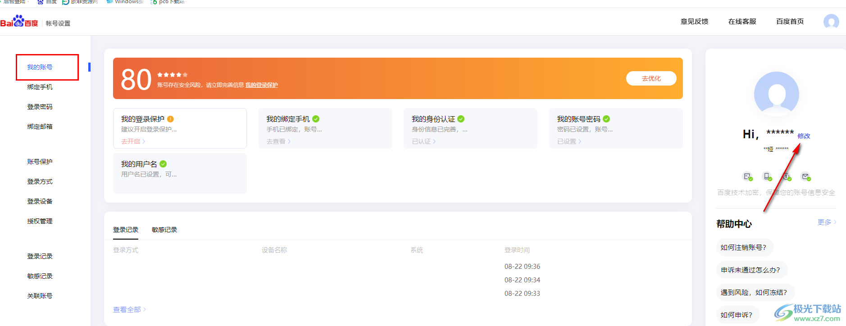Click 意见反馈 in the header
This screenshot has width=846, height=326.
(694, 21)
